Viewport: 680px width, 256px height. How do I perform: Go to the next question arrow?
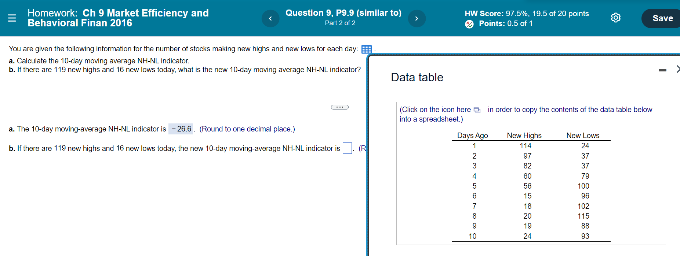coord(417,18)
